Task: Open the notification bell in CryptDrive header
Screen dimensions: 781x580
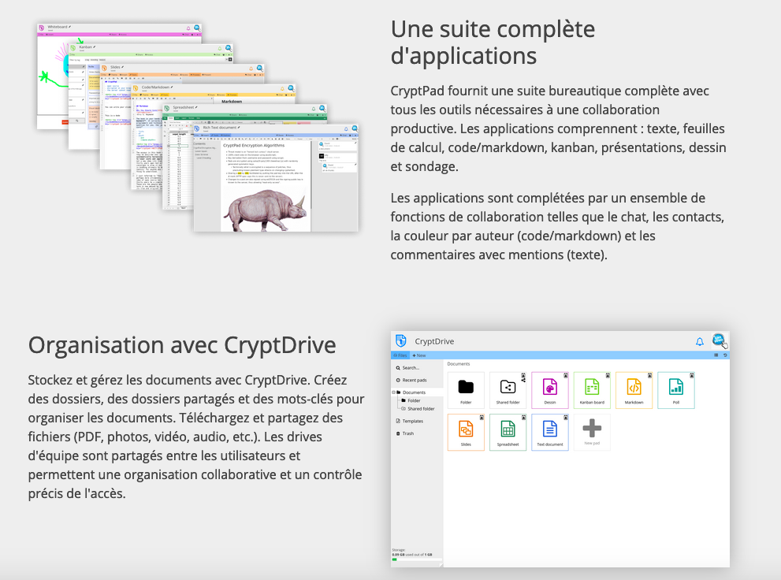Action: pyautogui.click(x=699, y=341)
